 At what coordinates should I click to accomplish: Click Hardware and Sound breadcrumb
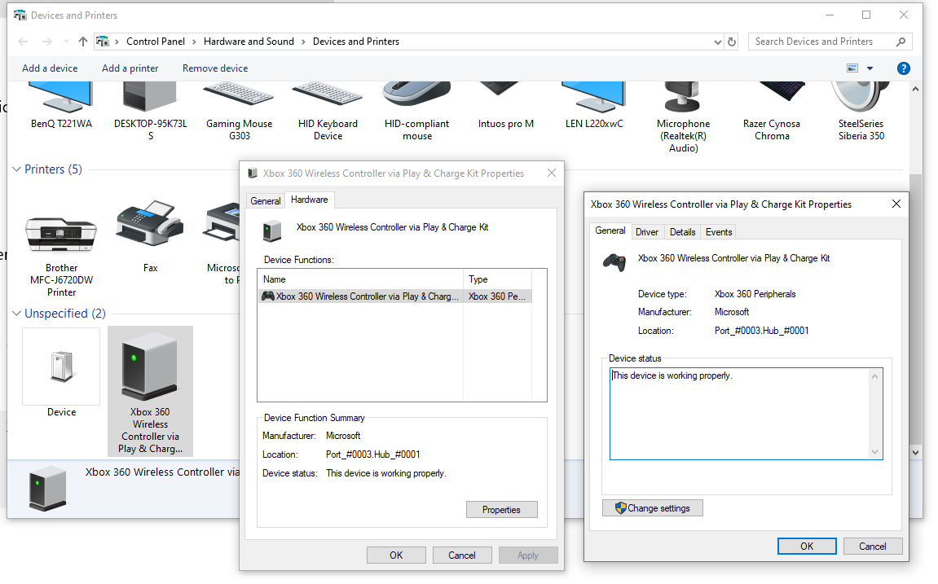click(249, 42)
